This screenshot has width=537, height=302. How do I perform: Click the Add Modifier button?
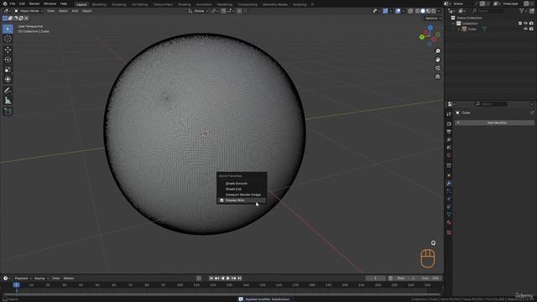coord(495,122)
